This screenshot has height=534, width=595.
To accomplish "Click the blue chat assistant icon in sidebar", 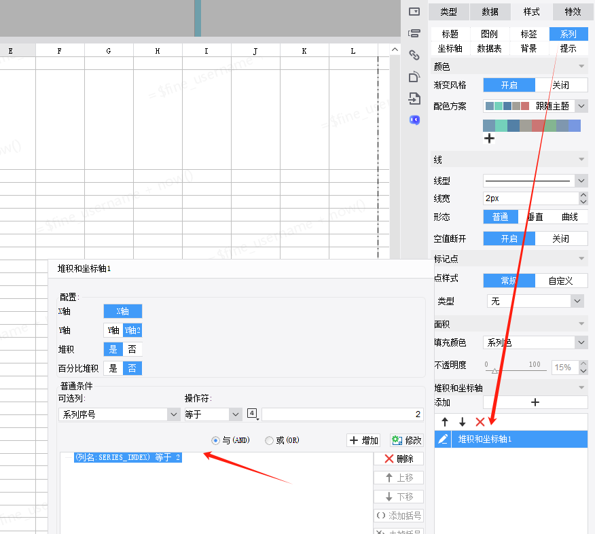I will (x=414, y=120).
